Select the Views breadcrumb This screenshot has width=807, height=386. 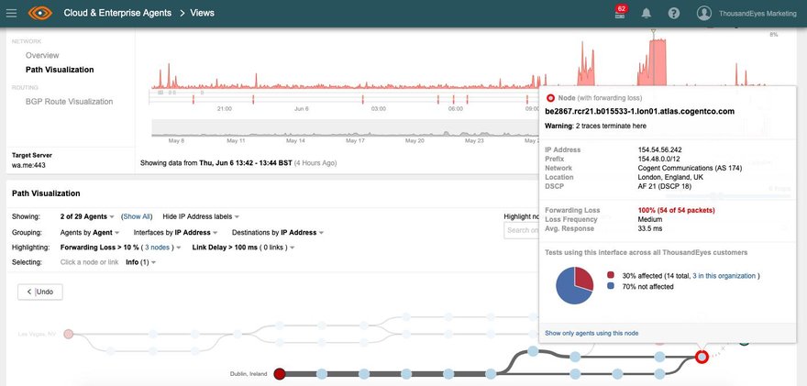(x=203, y=13)
